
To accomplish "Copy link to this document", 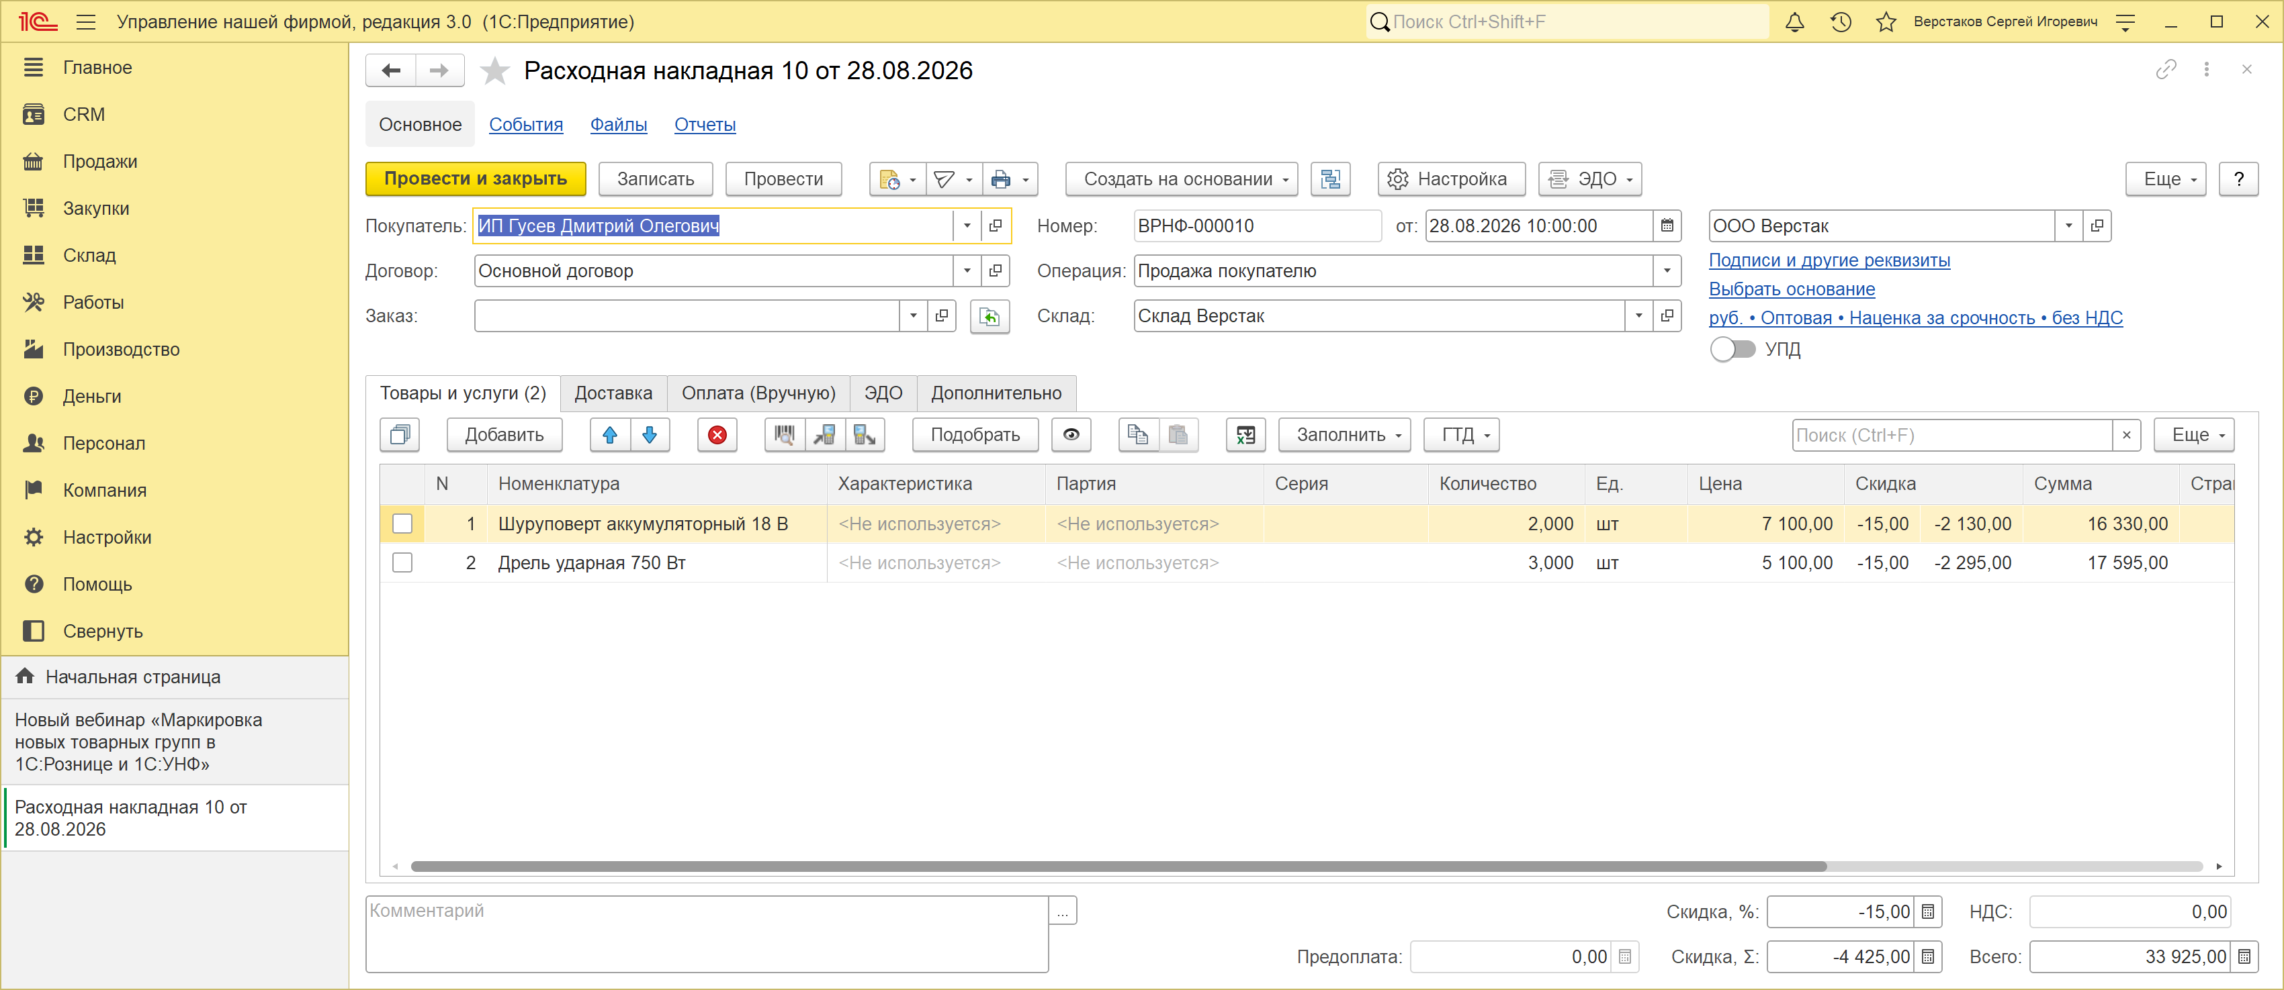I will click(x=2166, y=69).
